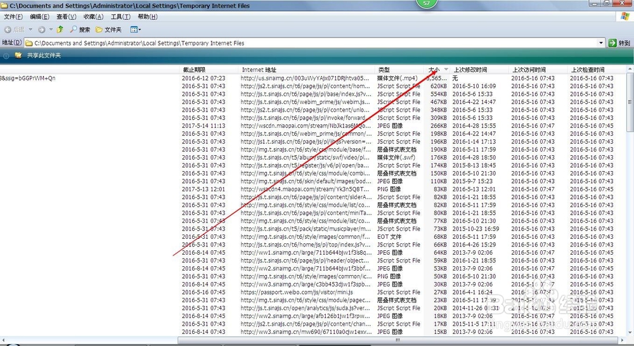Click vertical scrollbar up arrow

(630, 69)
